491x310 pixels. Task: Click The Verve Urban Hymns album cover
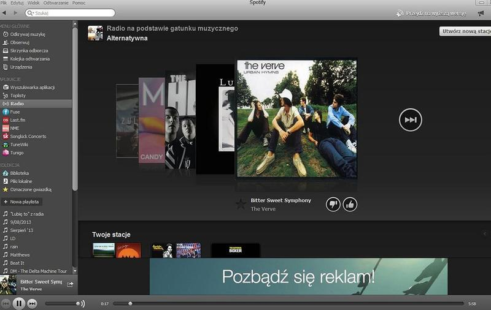coord(296,119)
